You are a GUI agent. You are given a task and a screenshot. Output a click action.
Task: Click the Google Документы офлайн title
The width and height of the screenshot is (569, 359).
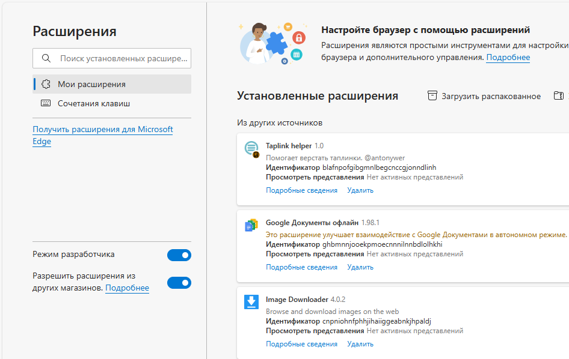[312, 223]
